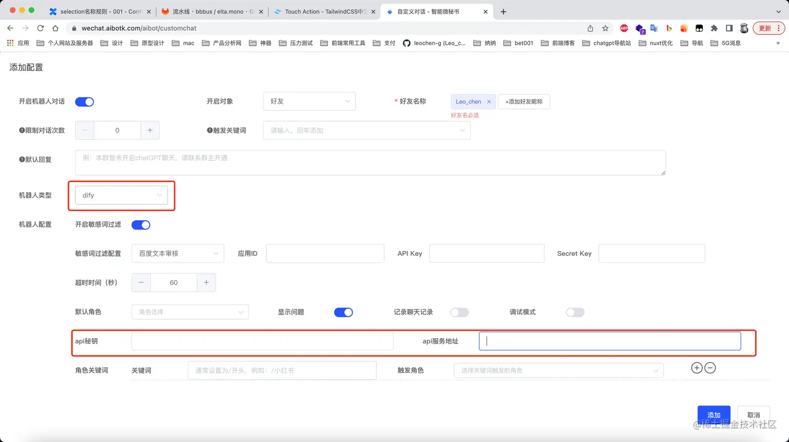Reload the current page
Viewport: 789px width, 442px height.
point(40,28)
